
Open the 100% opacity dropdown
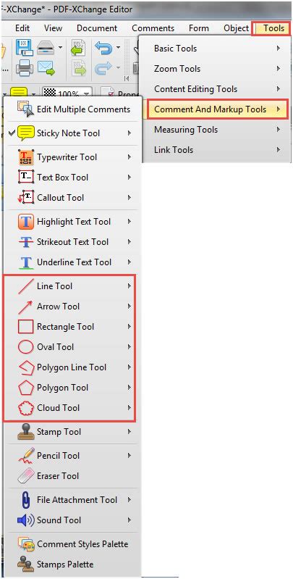tap(67, 93)
